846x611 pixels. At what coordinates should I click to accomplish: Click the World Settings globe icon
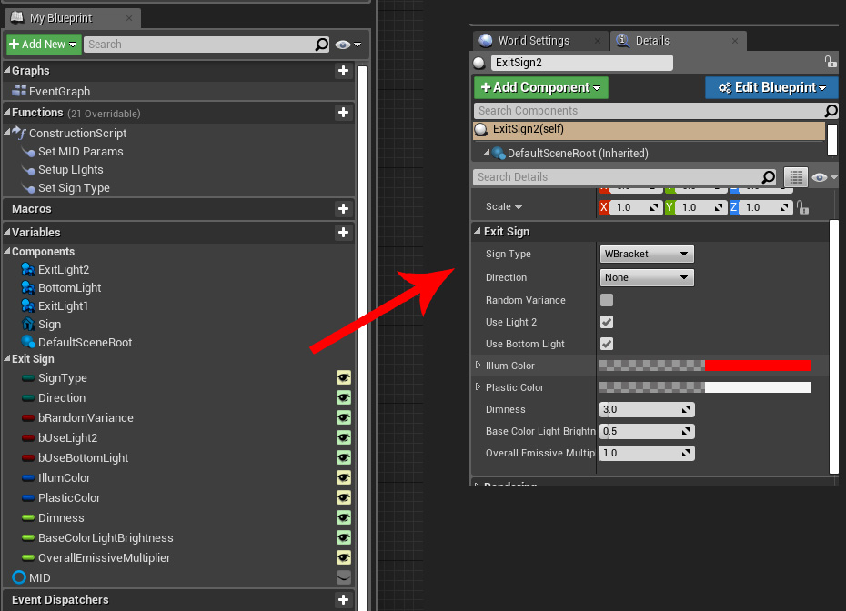pos(486,40)
